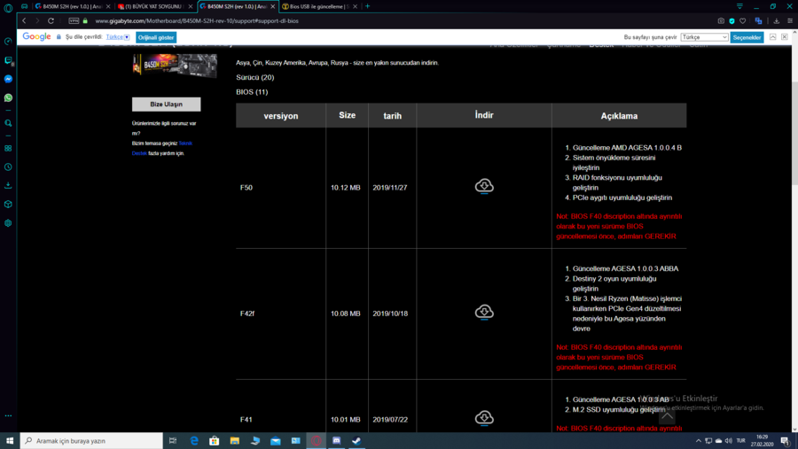This screenshot has height=449, width=798.
Task: Open the notification center icon
Action: (785, 441)
